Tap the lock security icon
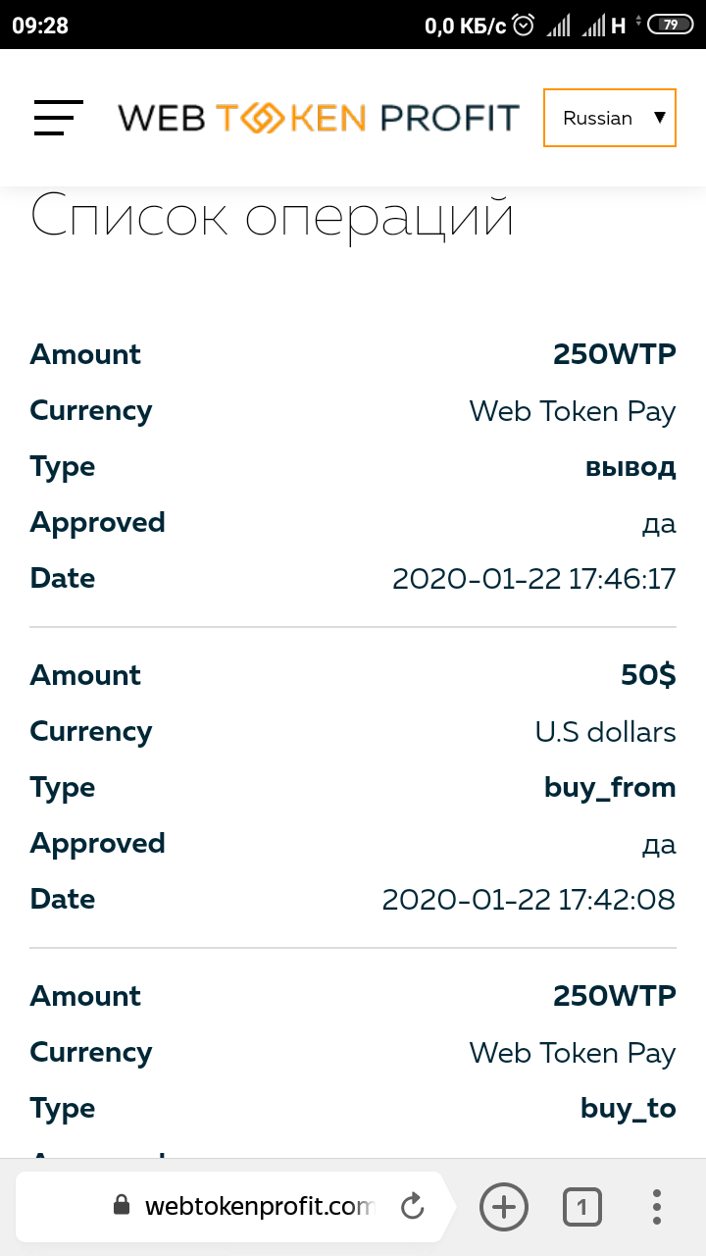 (x=122, y=1205)
